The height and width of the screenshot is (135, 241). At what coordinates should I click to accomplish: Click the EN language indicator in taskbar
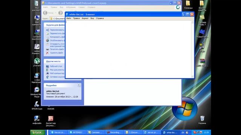183,132
